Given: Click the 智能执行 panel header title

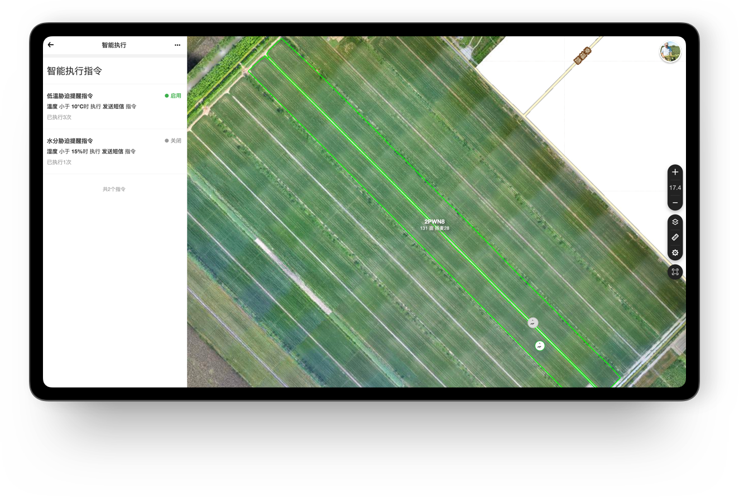Looking at the screenshot, I should pos(114,45).
